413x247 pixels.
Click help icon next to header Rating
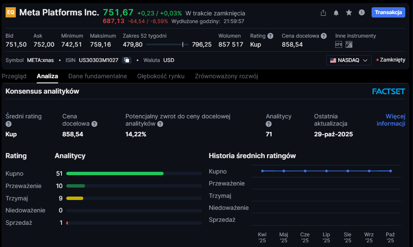pos(270,36)
